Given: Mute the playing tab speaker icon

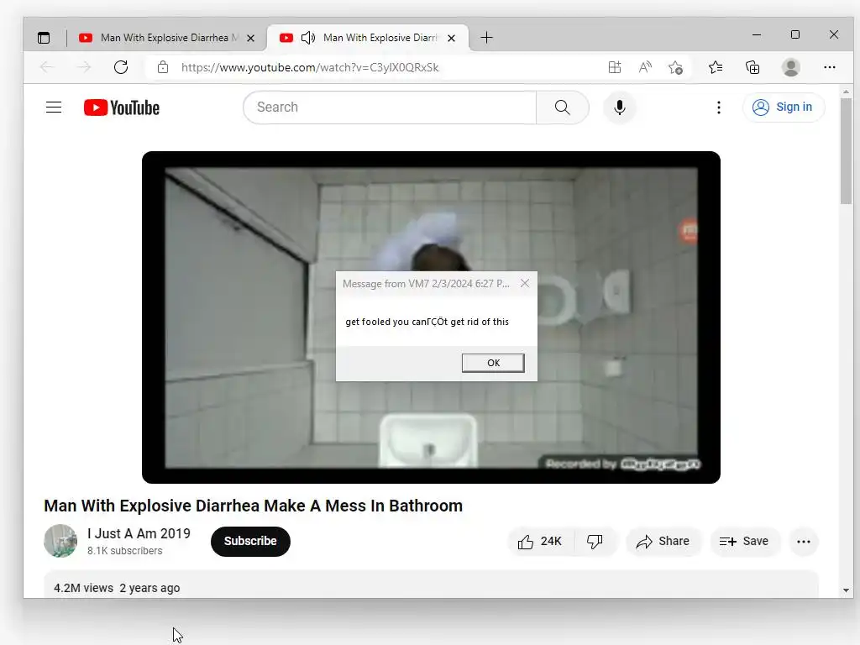Looking at the screenshot, I should pos(308,37).
